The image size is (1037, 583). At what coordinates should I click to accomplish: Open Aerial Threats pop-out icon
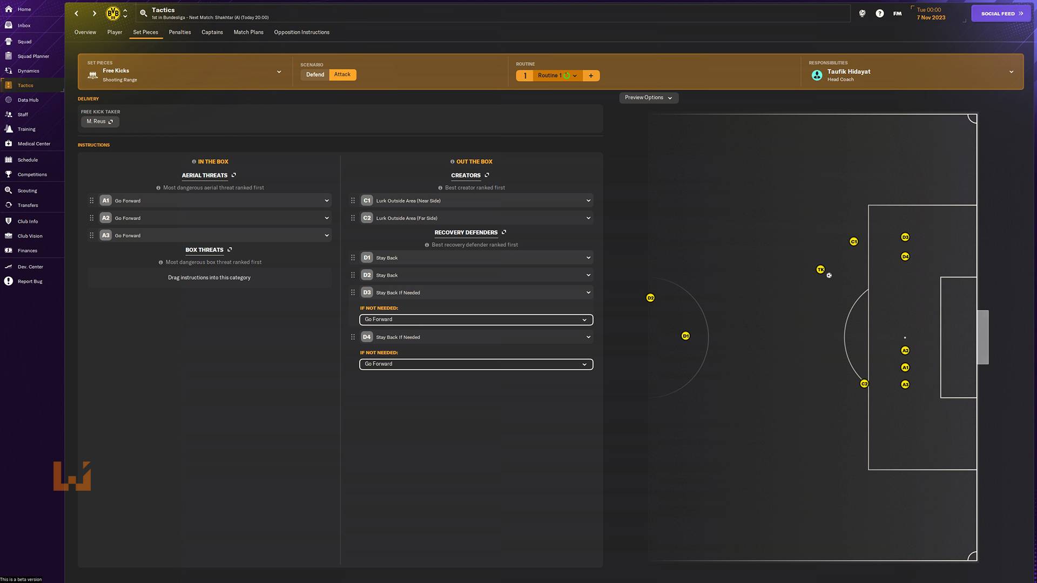click(x=234, y=175)
